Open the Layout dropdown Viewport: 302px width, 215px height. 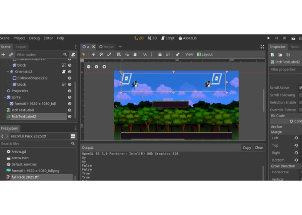(205, 54)
